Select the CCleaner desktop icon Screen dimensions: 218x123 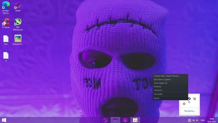tap(6, 23)
